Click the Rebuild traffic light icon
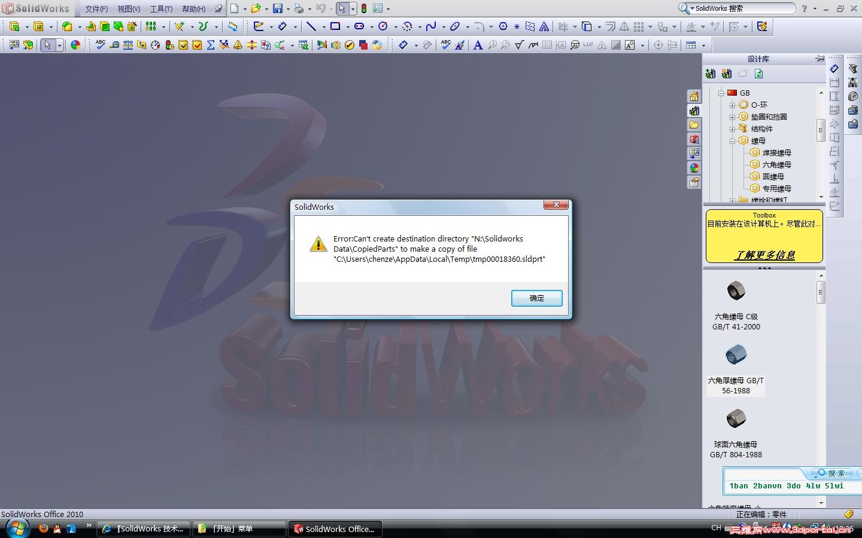This screenshot has width=862, height=538. [363, 8]
